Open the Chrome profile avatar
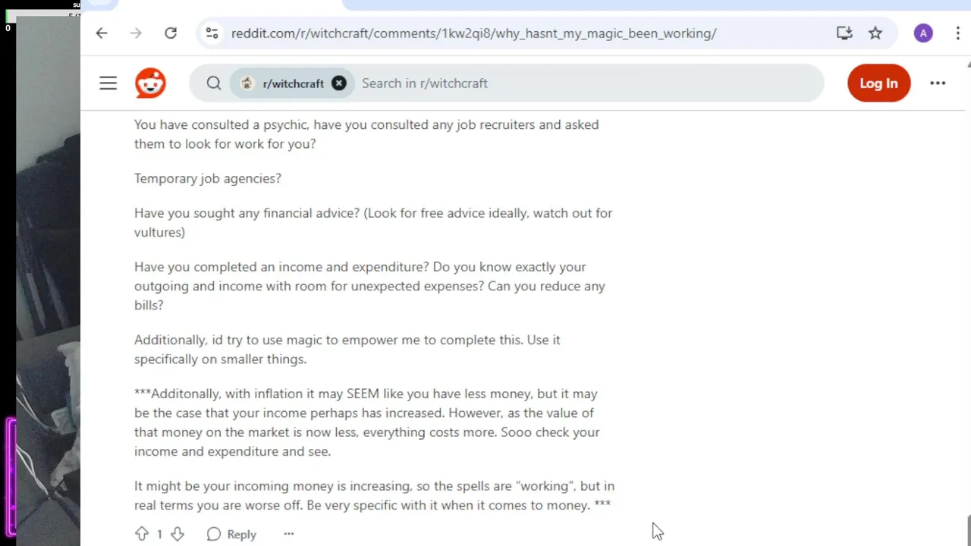 [x=923, y=33]
